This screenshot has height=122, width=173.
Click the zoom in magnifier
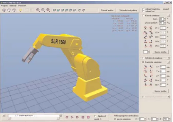point(38,10)
